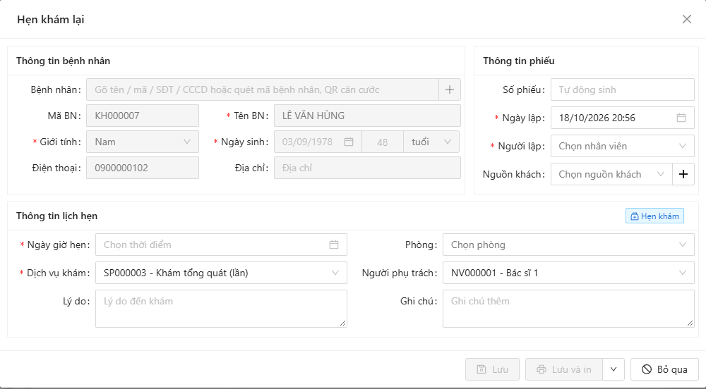This screenshot has width=706, height=389.
Task: Close the Hẹn khám lại dialog
Action: [686, 19]
